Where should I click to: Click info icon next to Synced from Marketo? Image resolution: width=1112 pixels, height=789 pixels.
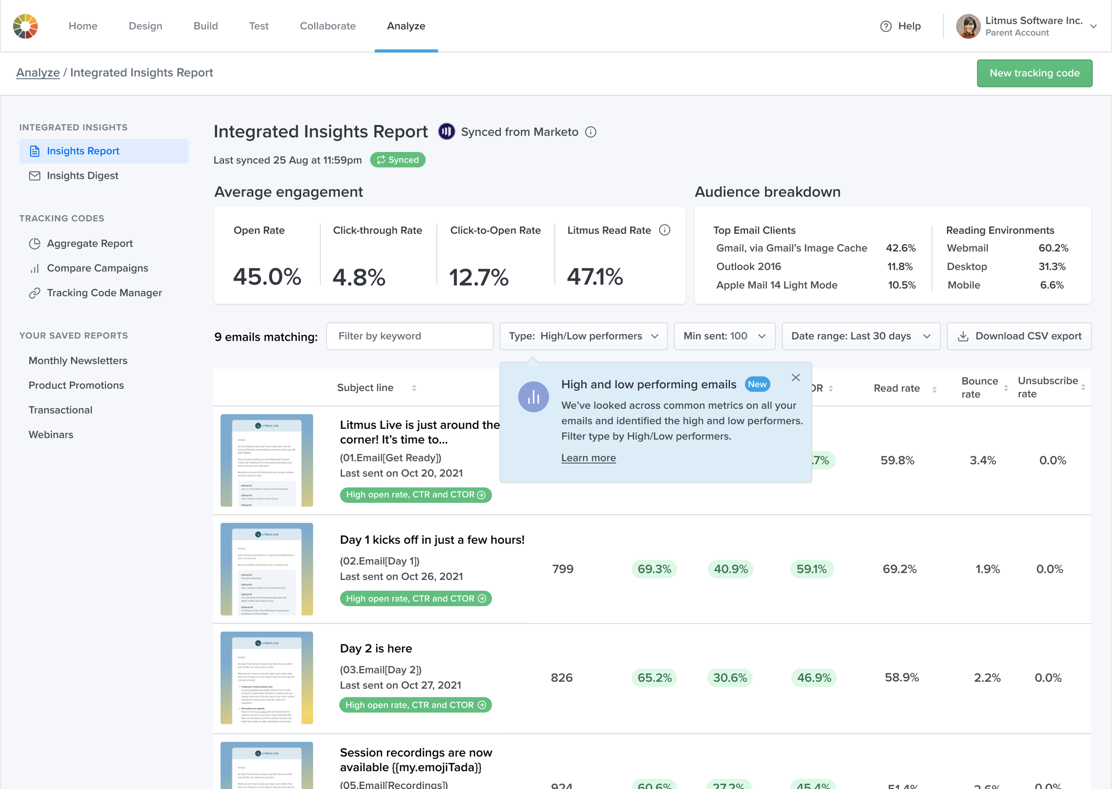click(590, 132)
